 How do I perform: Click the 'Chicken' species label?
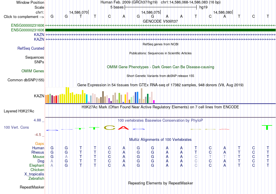37,170
